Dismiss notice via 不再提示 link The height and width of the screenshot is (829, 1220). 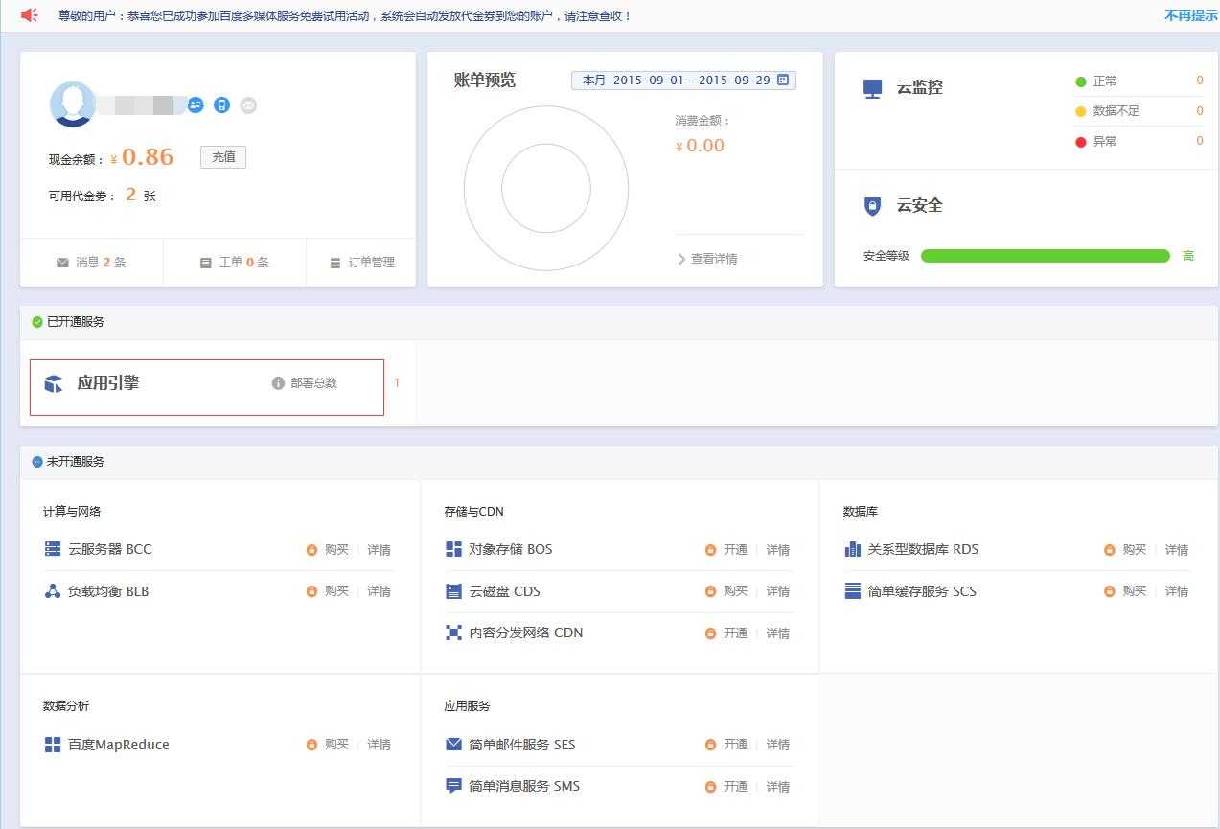click(x=1191, y=15)
